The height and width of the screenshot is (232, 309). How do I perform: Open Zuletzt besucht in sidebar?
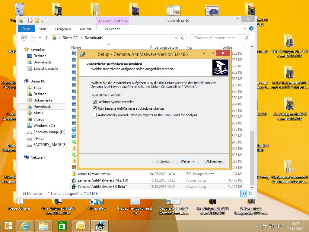coord(46,69)
